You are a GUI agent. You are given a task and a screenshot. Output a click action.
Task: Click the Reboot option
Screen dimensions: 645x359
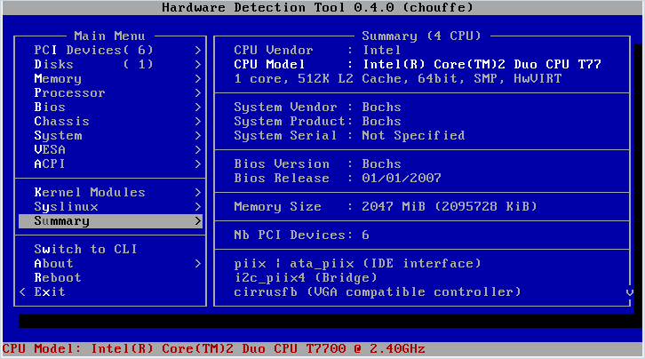(110, 277)
